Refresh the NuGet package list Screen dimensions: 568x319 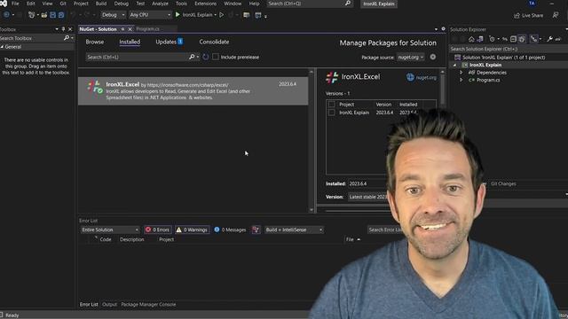click(x=206, y=57)
